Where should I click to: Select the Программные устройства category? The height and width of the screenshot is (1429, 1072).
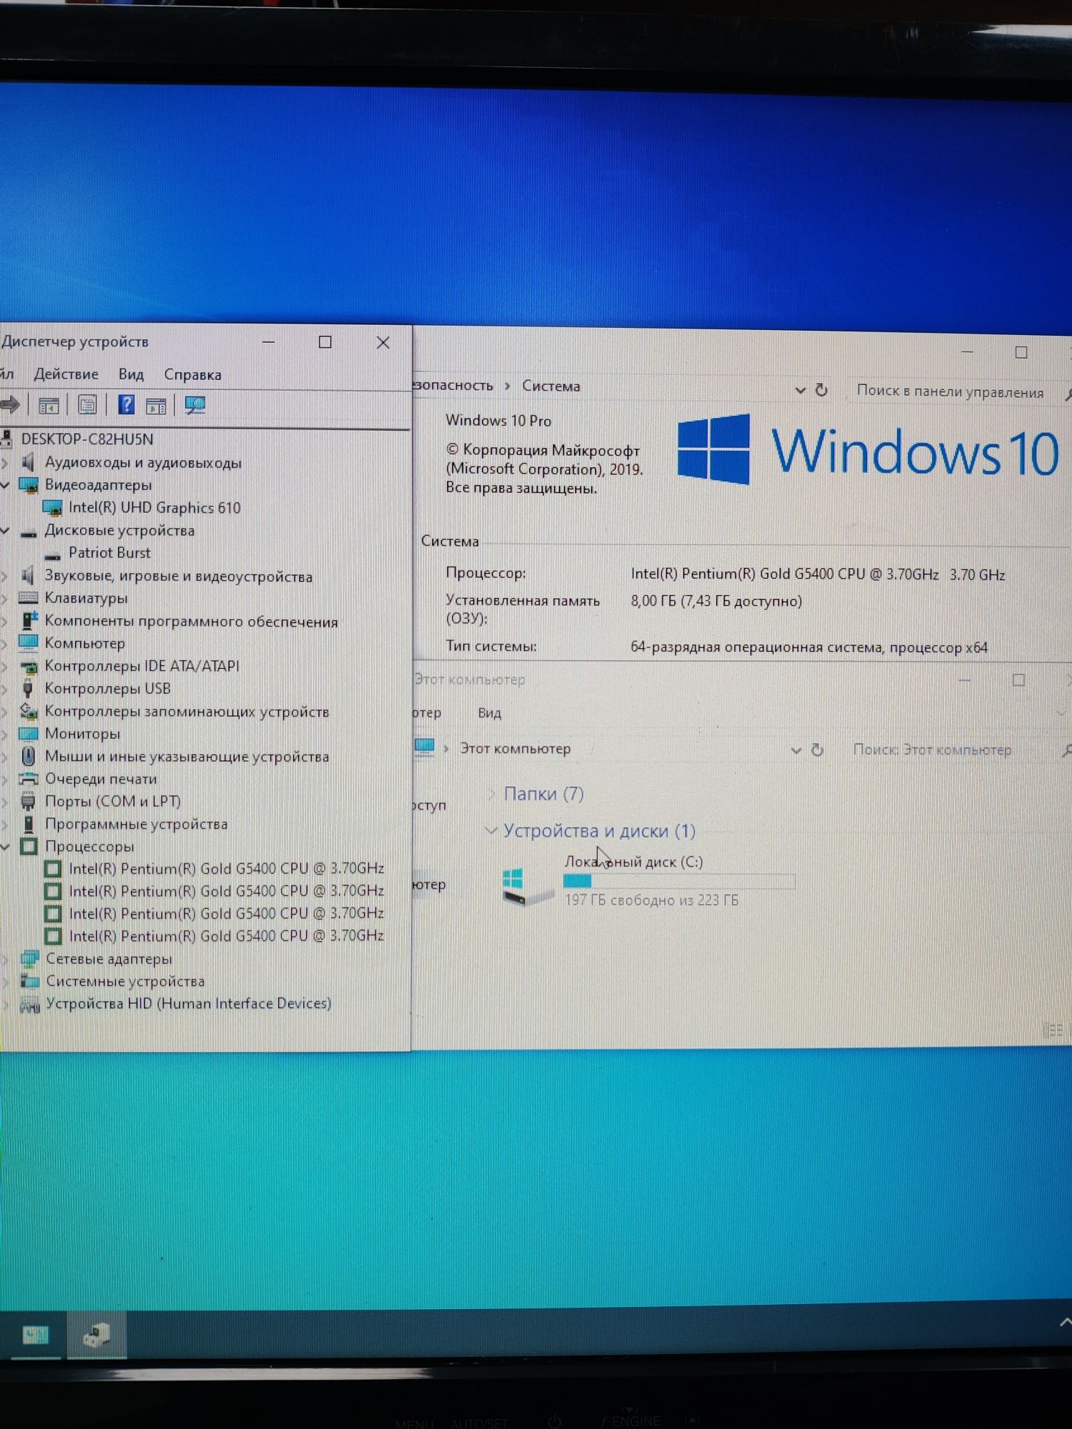point(136,824)
